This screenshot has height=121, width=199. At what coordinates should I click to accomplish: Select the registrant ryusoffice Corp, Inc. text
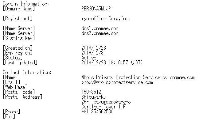point(106,18)
